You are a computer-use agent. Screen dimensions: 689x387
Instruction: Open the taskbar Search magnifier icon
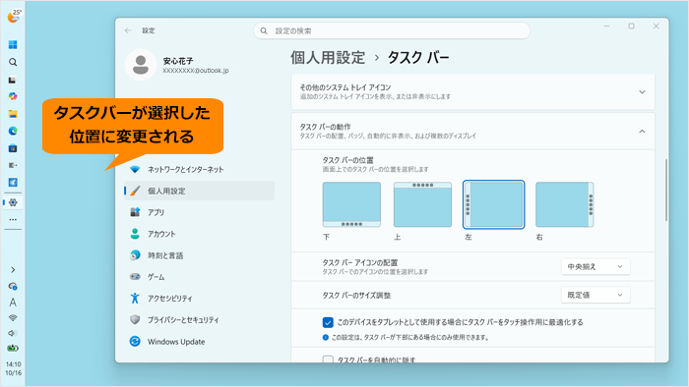[x=13, y=62]
